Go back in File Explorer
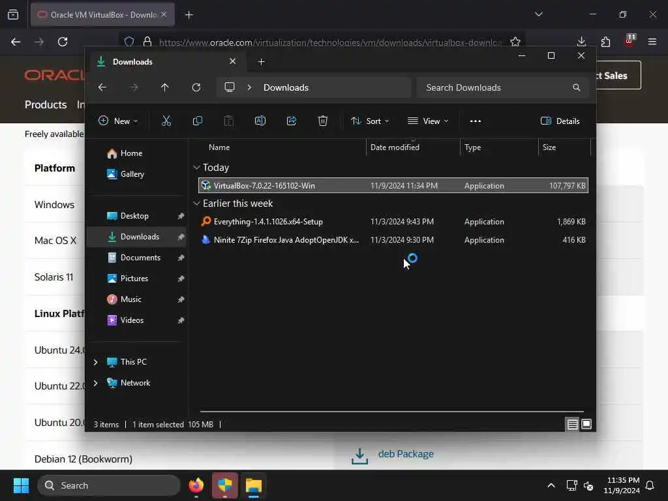Image resolution: width=668 pixels, height=501 pixels. (x=102, y=87)
